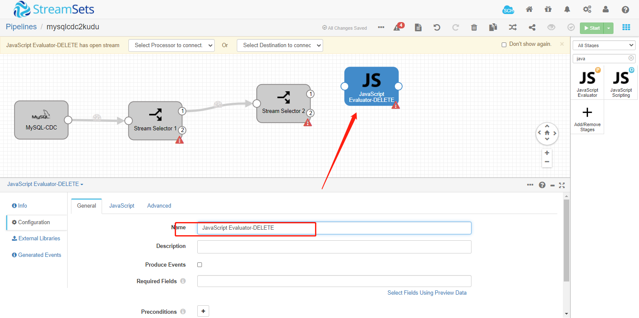
Task: Go to the Home icon
Action: pyautogui.click(x=529, y=9)
